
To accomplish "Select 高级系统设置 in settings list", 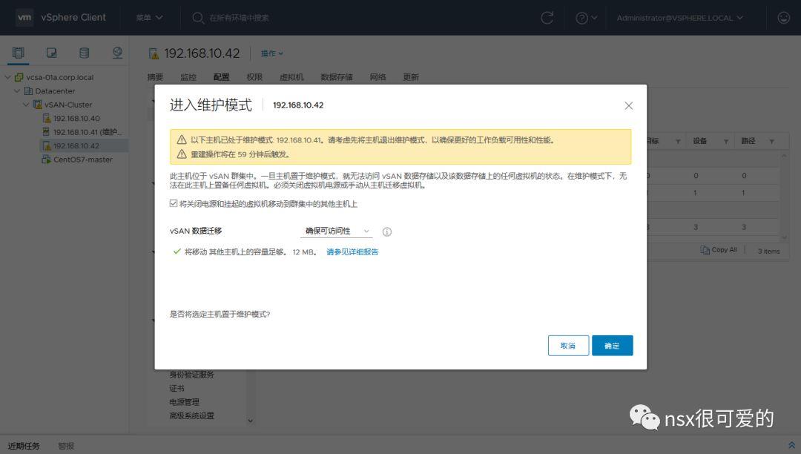I will coord(191,415).
